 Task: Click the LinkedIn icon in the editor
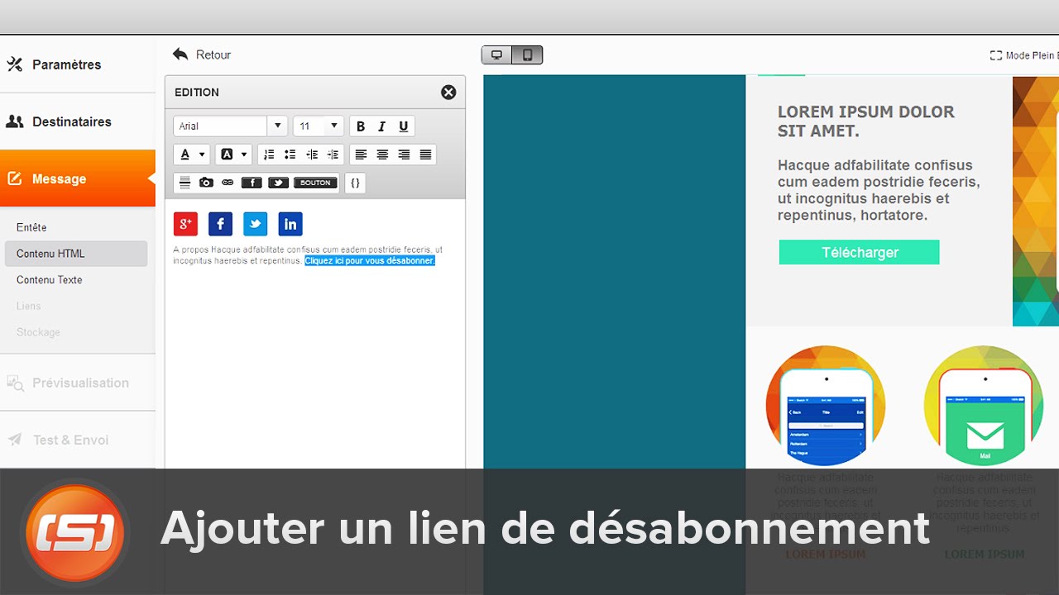[x=290, y=224]
